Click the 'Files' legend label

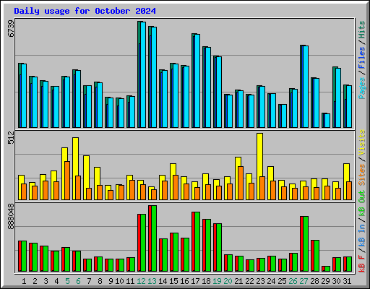tap(362, 58)
